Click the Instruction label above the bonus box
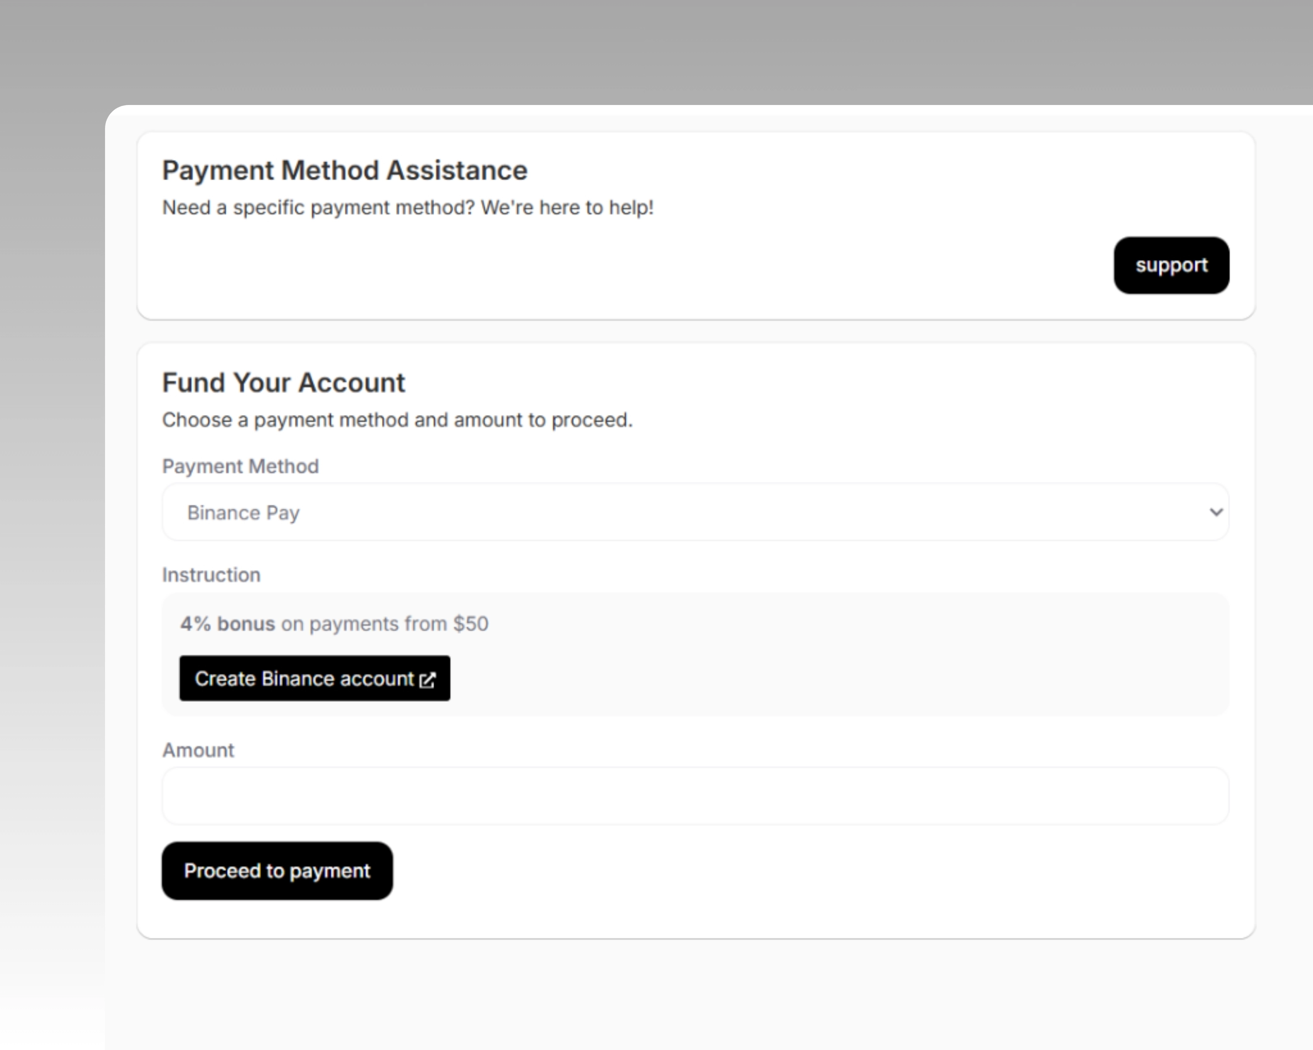This screenshot has width=1313, height=1050. click(211, 575)
